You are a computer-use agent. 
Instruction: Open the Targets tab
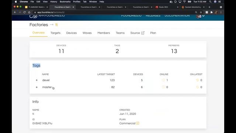(x=55, y=33)
